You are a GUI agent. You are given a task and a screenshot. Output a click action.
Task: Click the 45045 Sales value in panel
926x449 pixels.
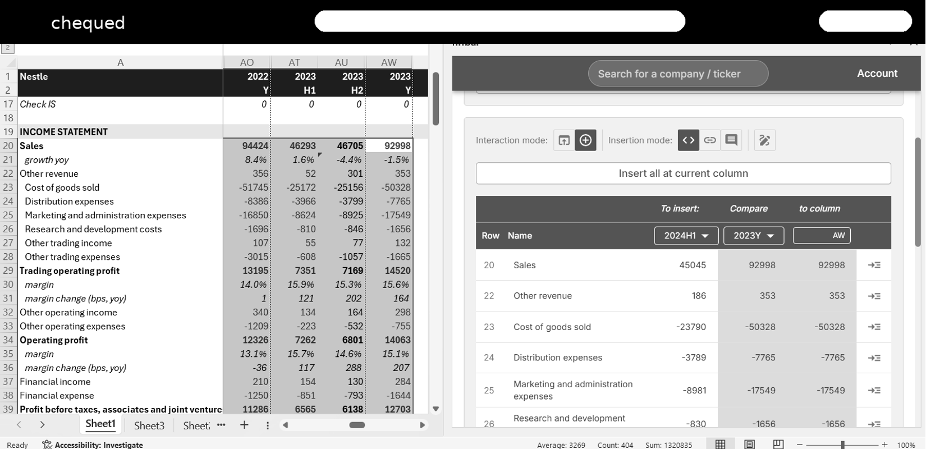[693, 265]
